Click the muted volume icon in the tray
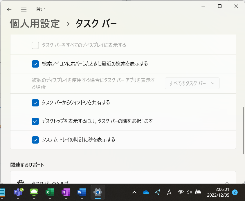Screen dimensions: 245x201 [x=189, y=192]
